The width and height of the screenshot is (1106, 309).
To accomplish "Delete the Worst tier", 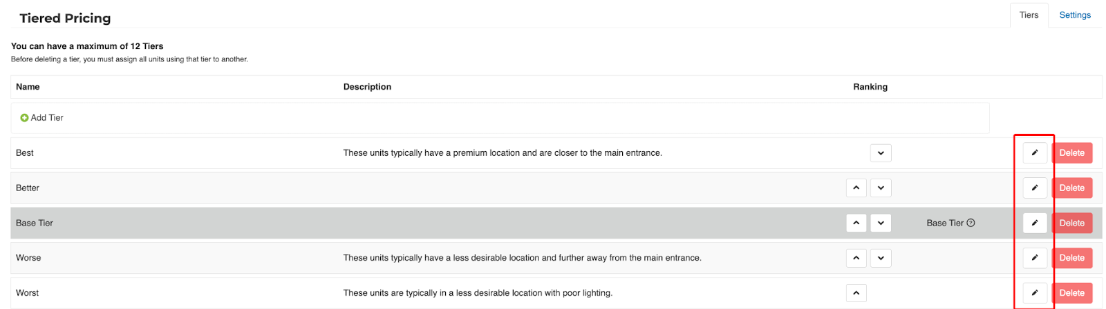I will 1071,292.
